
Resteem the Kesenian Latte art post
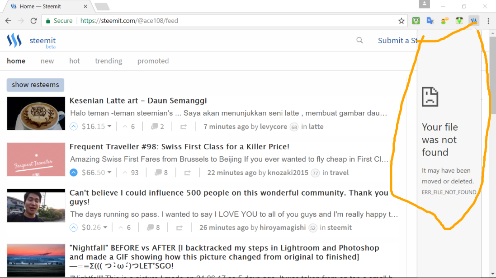coord(184,127)
